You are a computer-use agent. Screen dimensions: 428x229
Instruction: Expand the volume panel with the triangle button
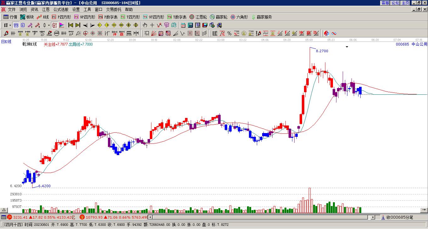[x=4, y=210]
